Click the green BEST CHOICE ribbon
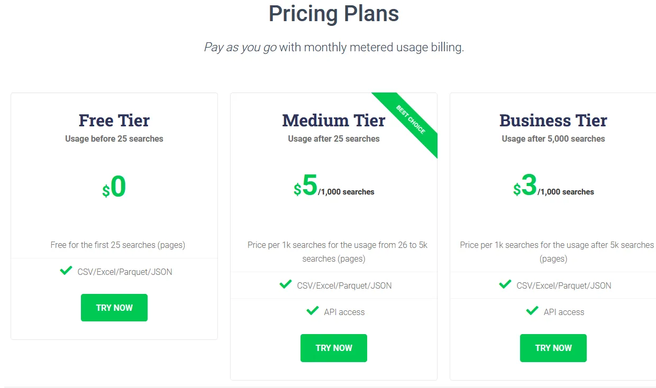 (411, 120)
